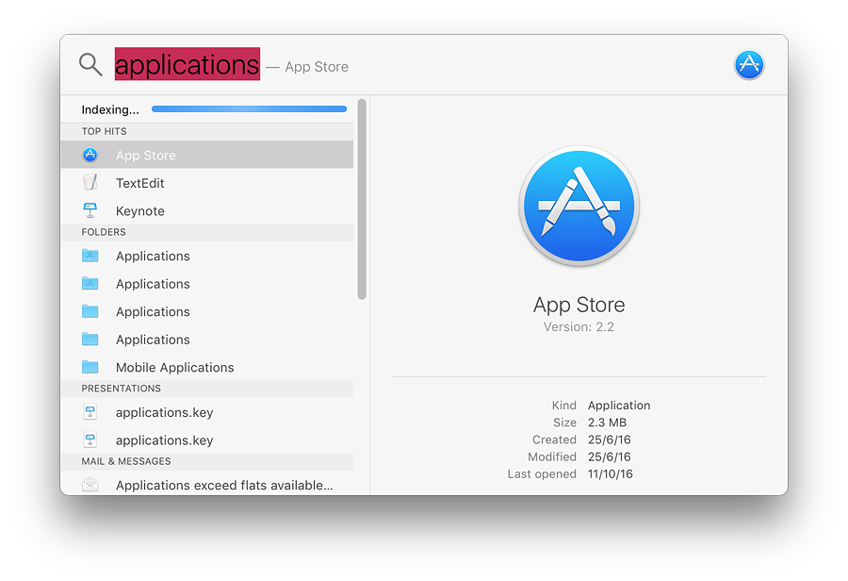Screen dimensions: 848x581
Task: Click the 'Version: 2.2' text
Action: click(579, 326)
